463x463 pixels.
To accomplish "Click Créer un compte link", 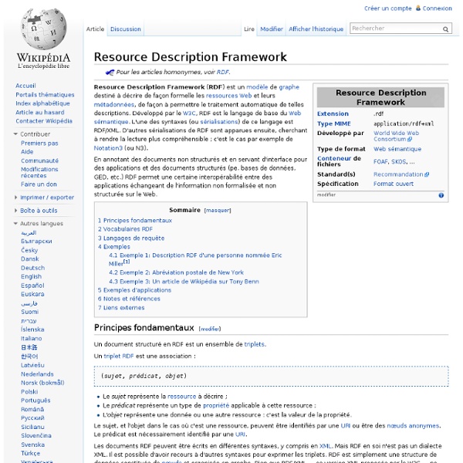I will click(x=387, y=8).
